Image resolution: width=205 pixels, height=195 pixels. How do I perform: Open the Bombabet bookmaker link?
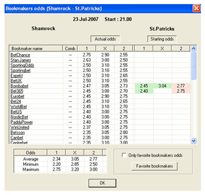19,86
